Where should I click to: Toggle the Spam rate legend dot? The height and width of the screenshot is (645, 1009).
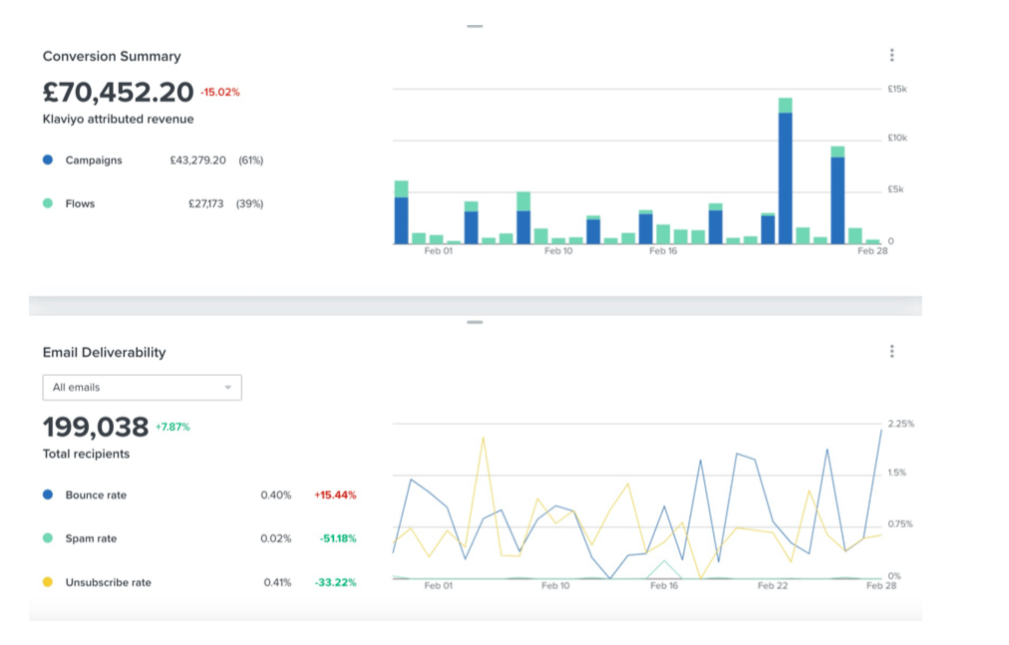point(48,538)
